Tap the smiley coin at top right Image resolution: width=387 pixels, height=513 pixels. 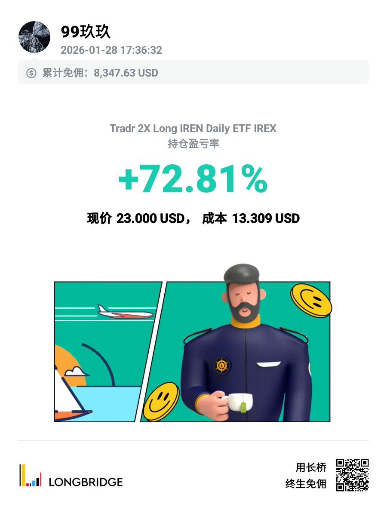click(x=311, y=300)
